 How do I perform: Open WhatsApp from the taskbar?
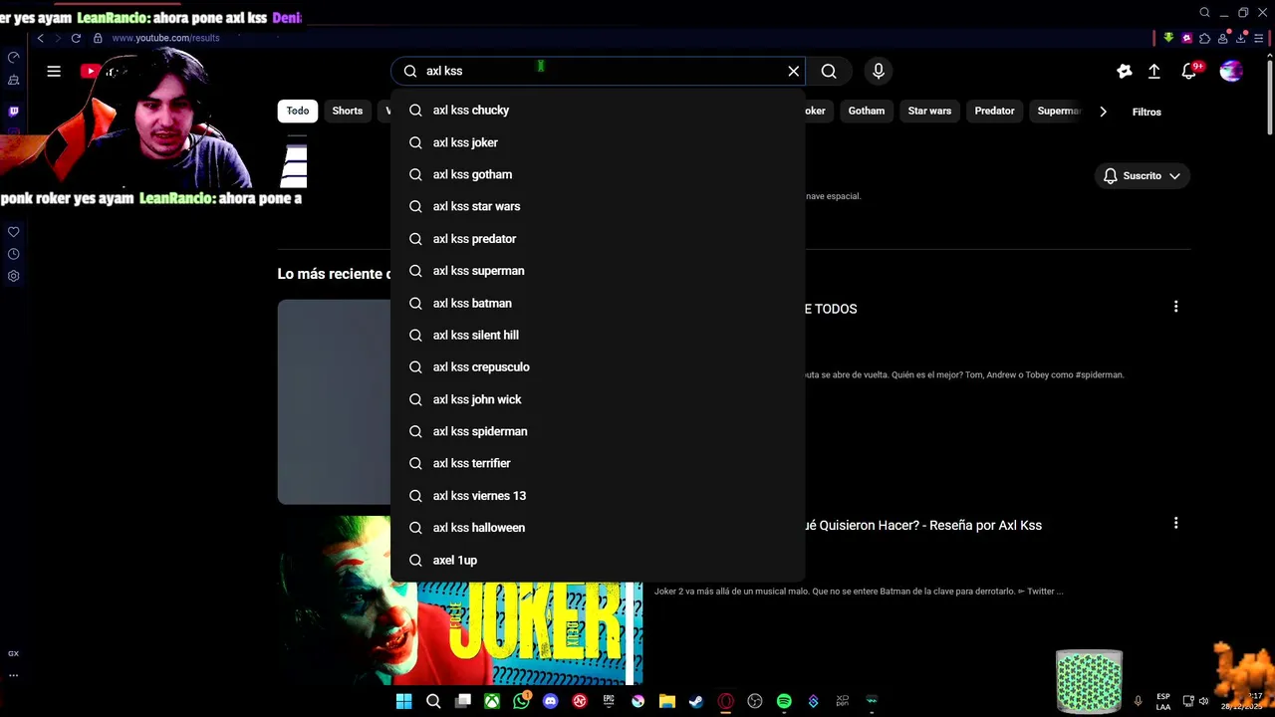[x=522, y=701]
